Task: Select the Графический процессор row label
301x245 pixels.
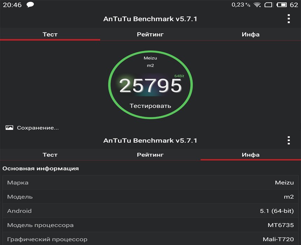Action: pos(47,239)
